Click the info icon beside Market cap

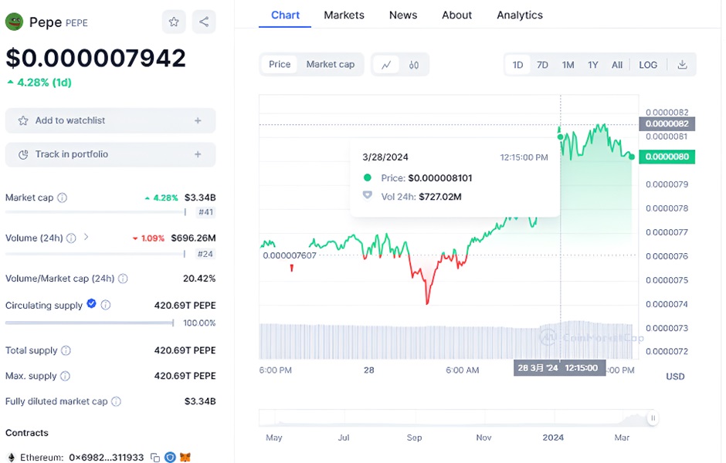click(x=63, y=198)
